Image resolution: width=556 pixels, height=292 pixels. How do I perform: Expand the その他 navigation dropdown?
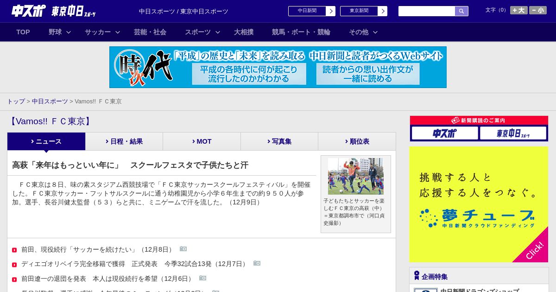pyautogui.click(x=363, y=32)
